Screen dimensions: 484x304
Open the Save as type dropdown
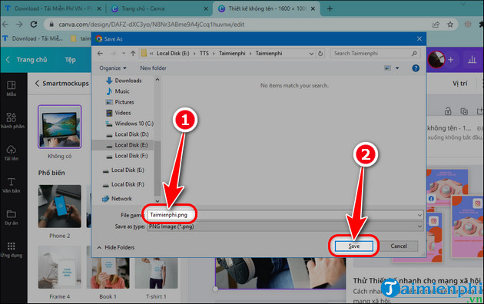[x=285, y=226]
